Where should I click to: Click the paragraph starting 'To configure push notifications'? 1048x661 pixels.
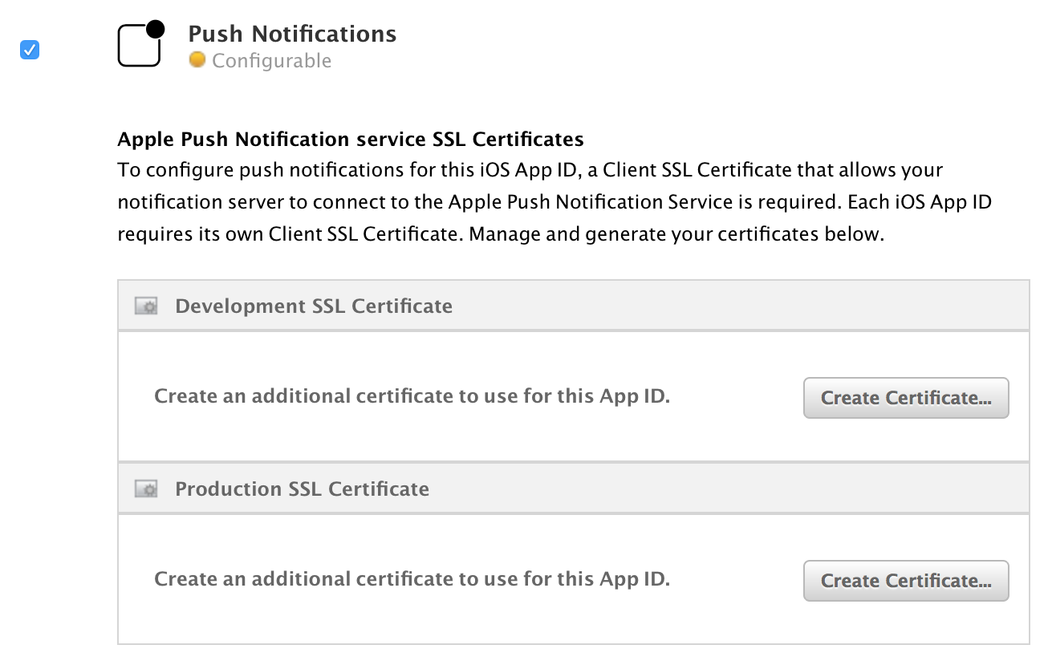click(554, 203)
